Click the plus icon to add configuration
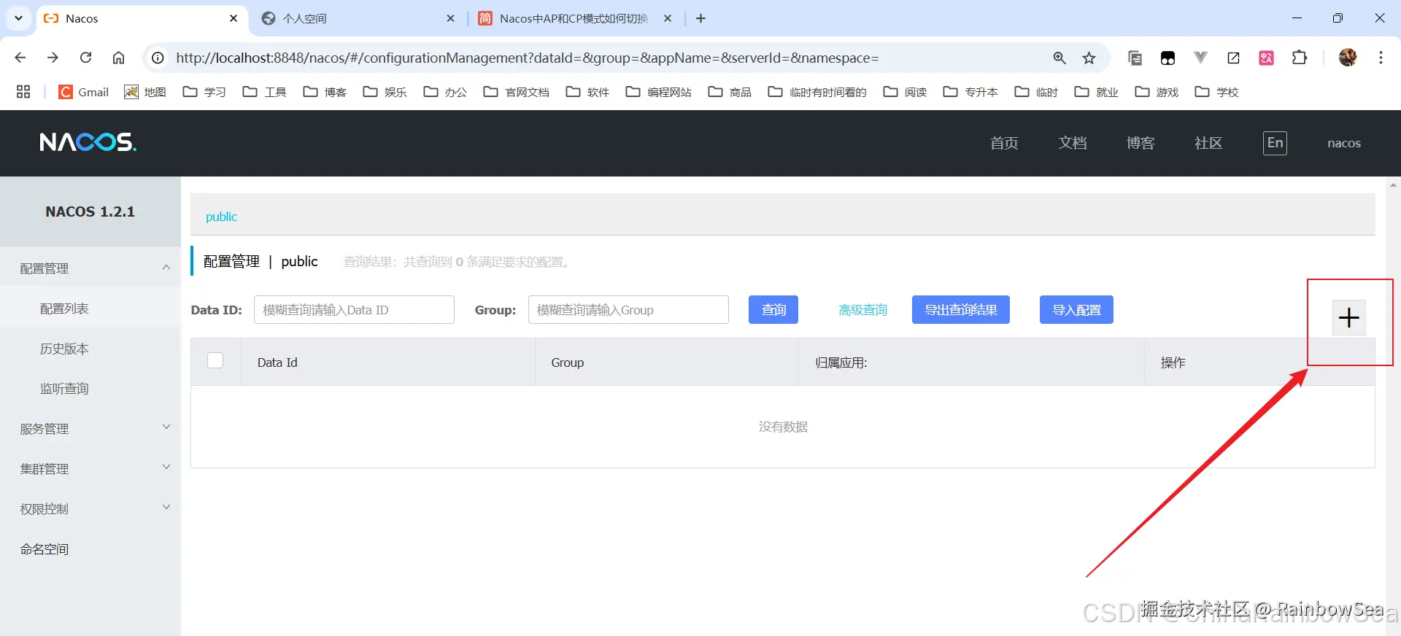Image resolution: width=1401 pixels, height=636 pixels. 1348,318
